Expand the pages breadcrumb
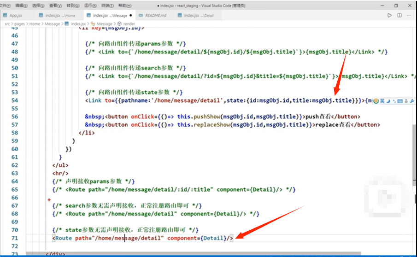 point(19,23)
